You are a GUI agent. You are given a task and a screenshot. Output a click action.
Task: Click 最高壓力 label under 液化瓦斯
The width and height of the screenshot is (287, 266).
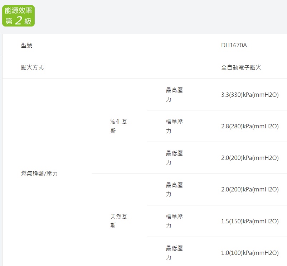pyautogui.click(x=174, y=95)
